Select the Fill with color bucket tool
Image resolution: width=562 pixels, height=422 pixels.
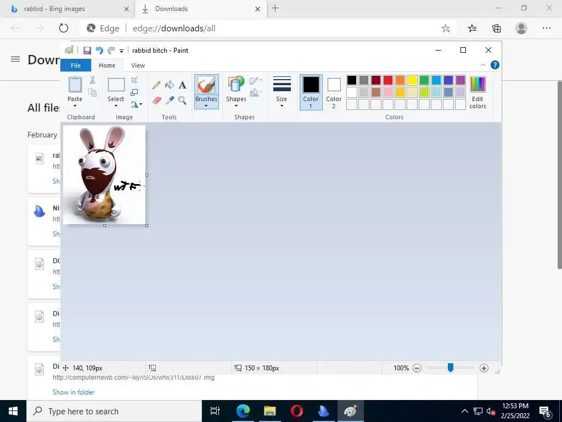[x=170, y=85]
